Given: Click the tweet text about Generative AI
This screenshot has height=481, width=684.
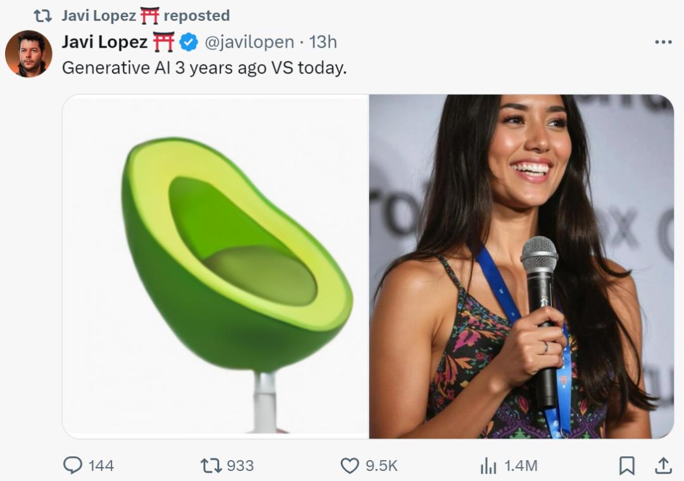Looking at the screenshot, I should point(204,68).
